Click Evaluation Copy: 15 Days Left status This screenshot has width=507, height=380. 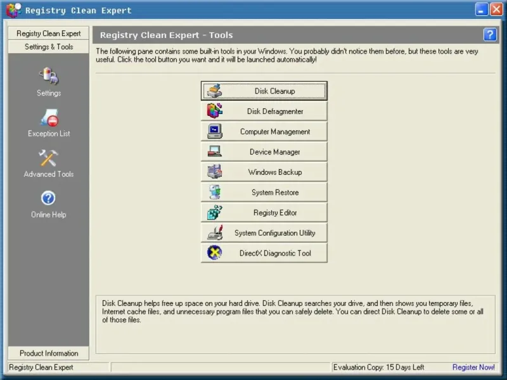tap(378, 367)
